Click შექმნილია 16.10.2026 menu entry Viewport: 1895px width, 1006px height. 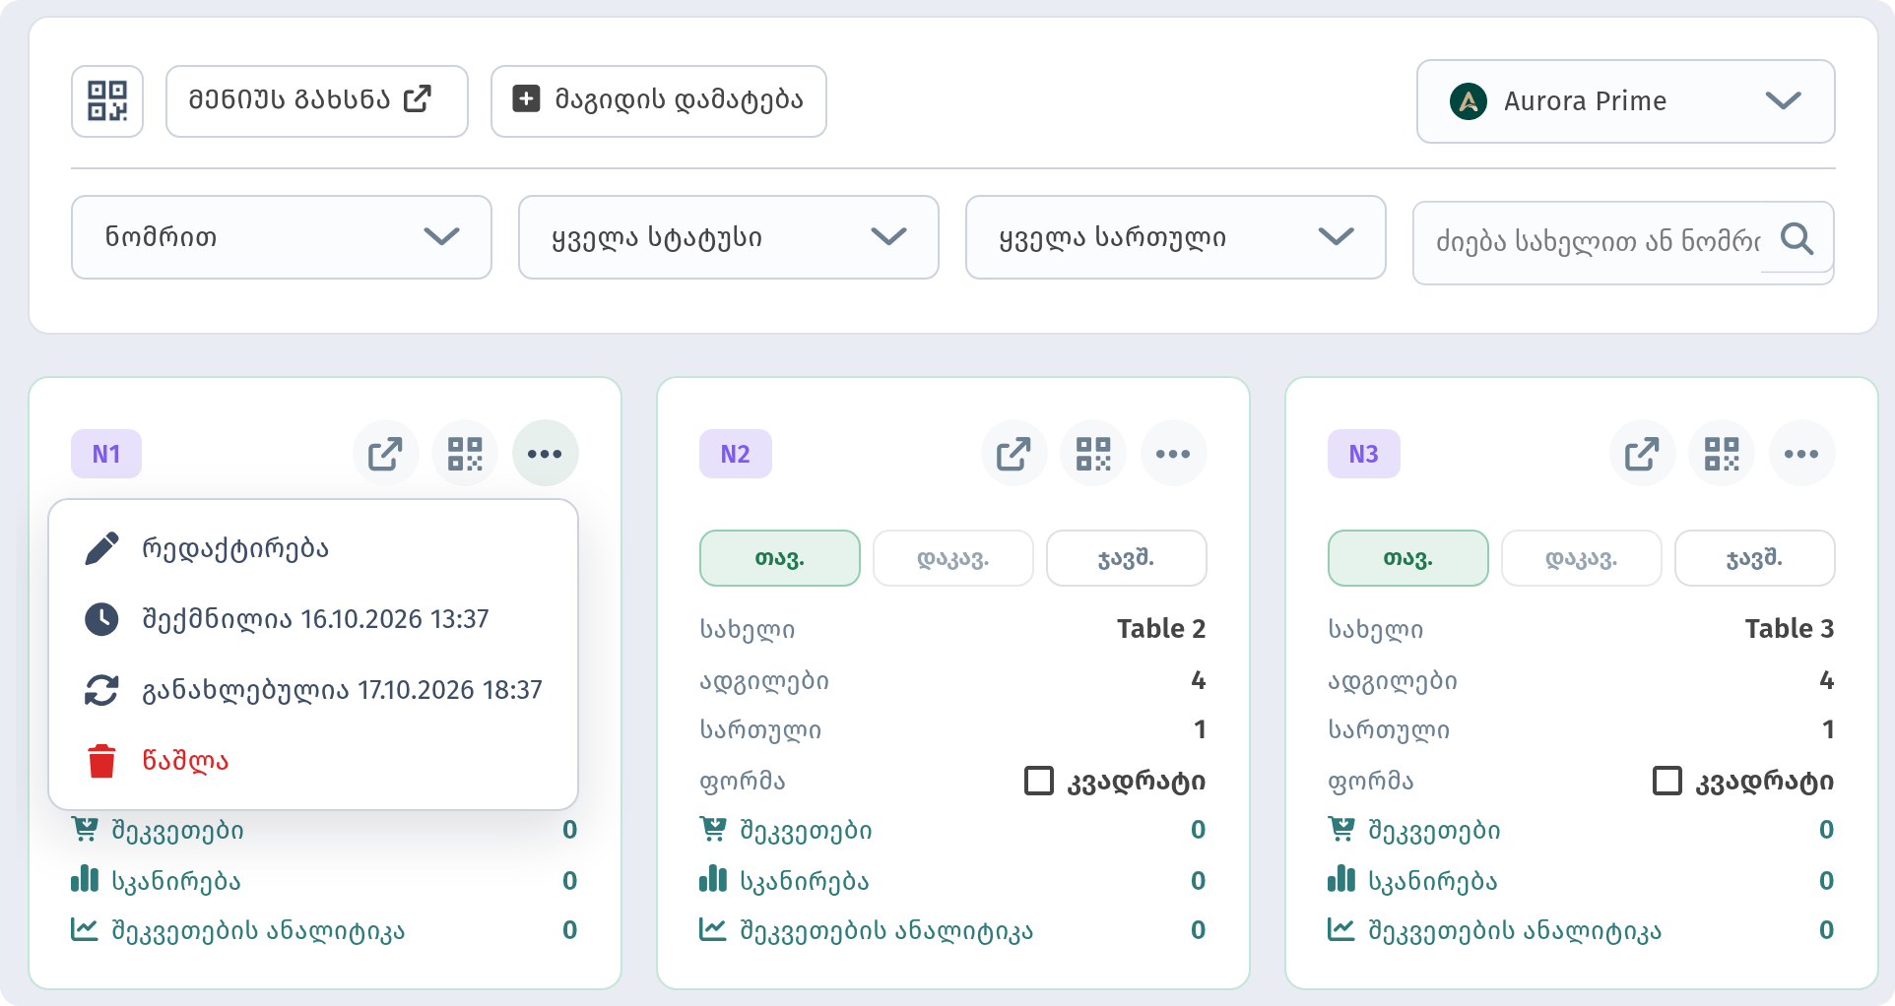pyautogui.click(x=313, y=619)
